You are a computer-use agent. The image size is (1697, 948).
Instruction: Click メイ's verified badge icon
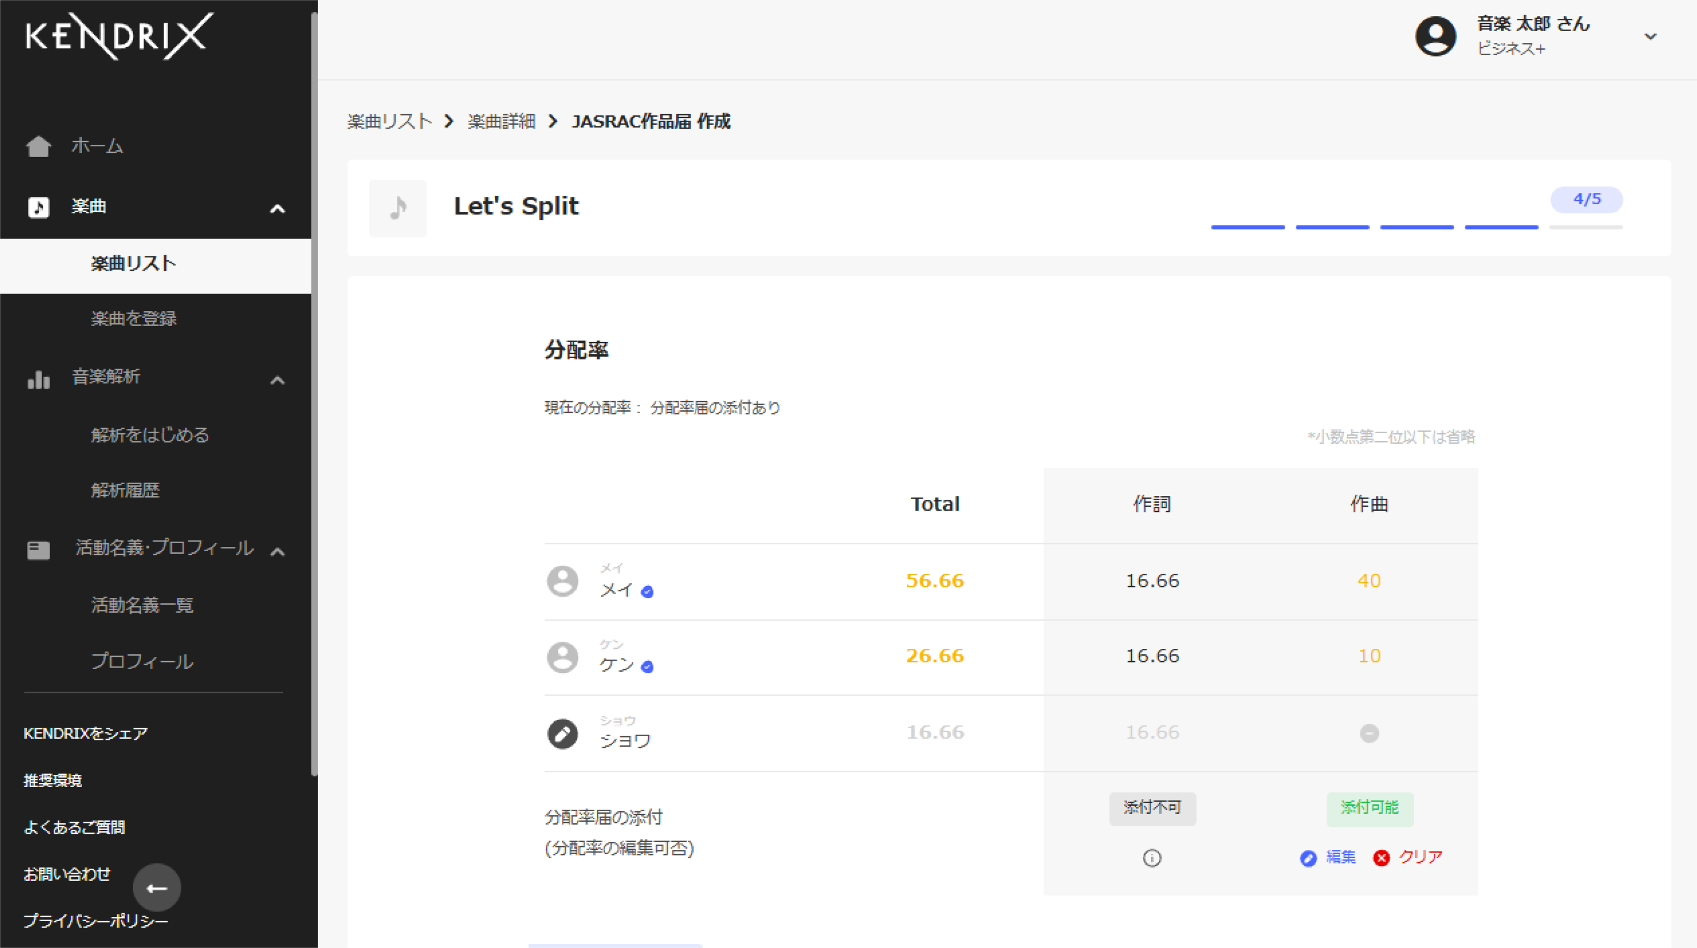pyautogui.click(x=647, y=592)
